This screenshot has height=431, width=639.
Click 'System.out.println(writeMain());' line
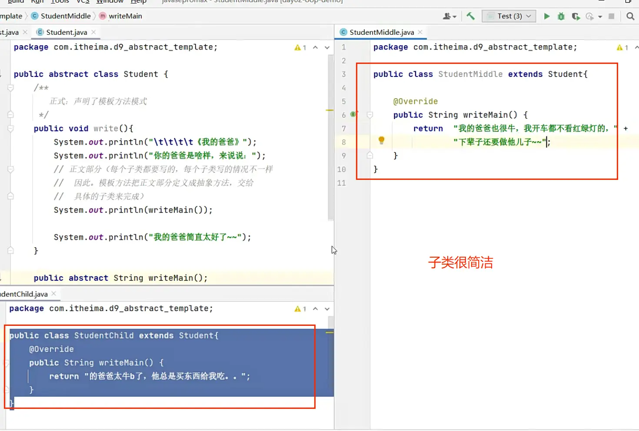(x=133, y=210)
